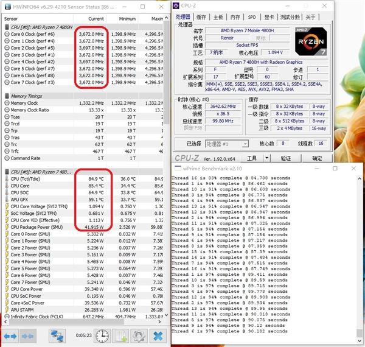This screenshot has height=347, width=365.
Task: Click the Sensor column header in HWiNFO
Action: coord(38,19)
